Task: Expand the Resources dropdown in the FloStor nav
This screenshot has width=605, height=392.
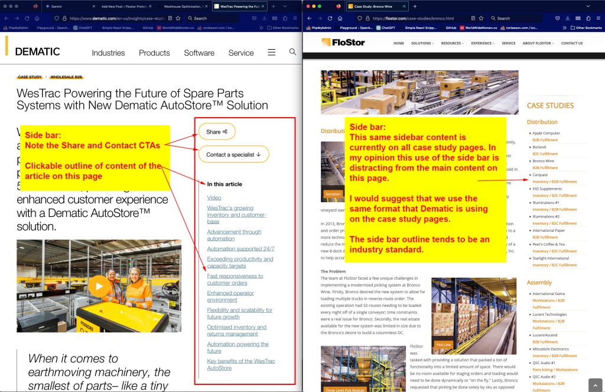Action: pyautogui.click(x=452, y=43)
